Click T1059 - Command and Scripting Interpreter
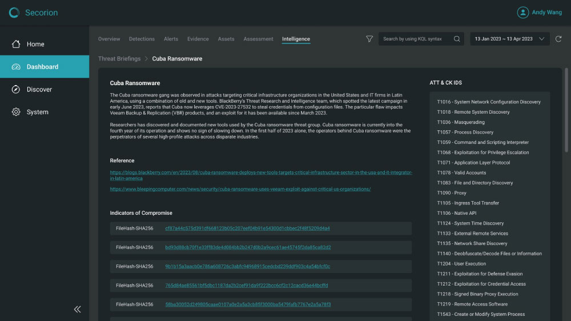 point(483,142)
